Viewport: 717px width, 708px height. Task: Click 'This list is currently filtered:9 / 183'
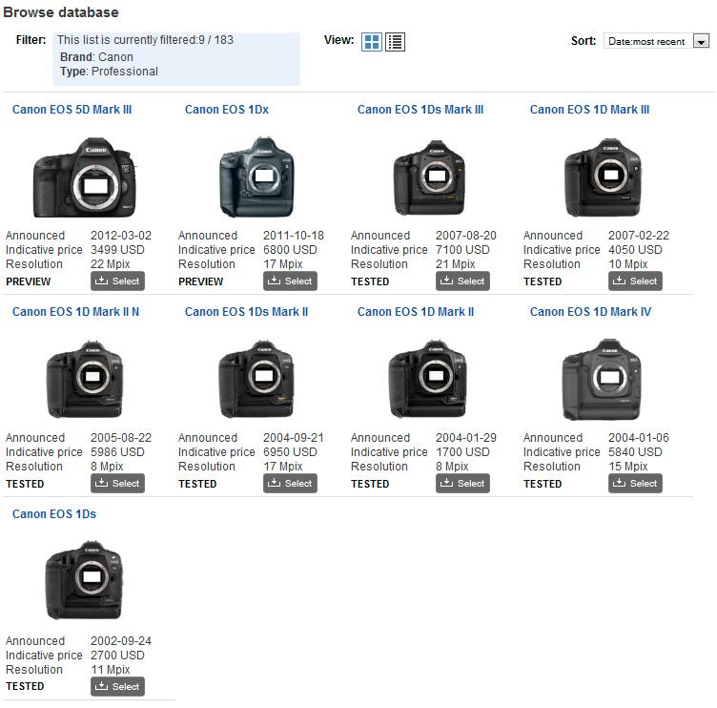coord(145,40)
